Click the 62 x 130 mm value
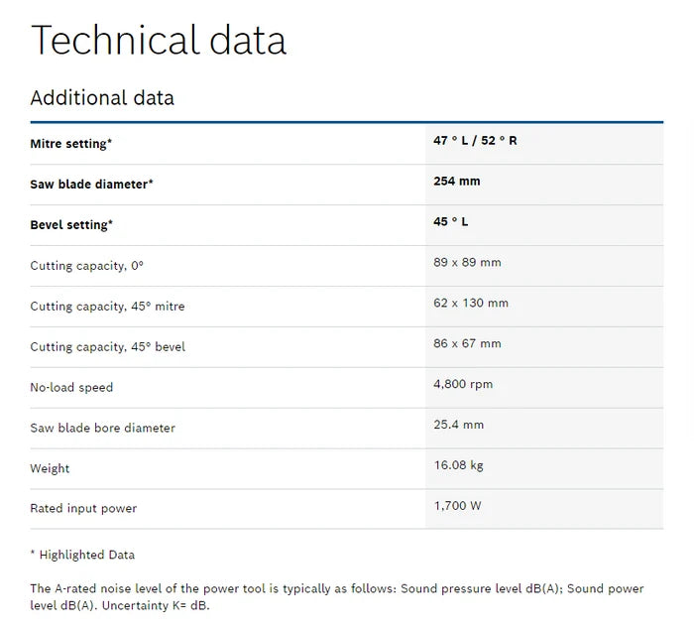Image resolution: width=694 pixels, height=629 pixels. click(x=471, y=303)
